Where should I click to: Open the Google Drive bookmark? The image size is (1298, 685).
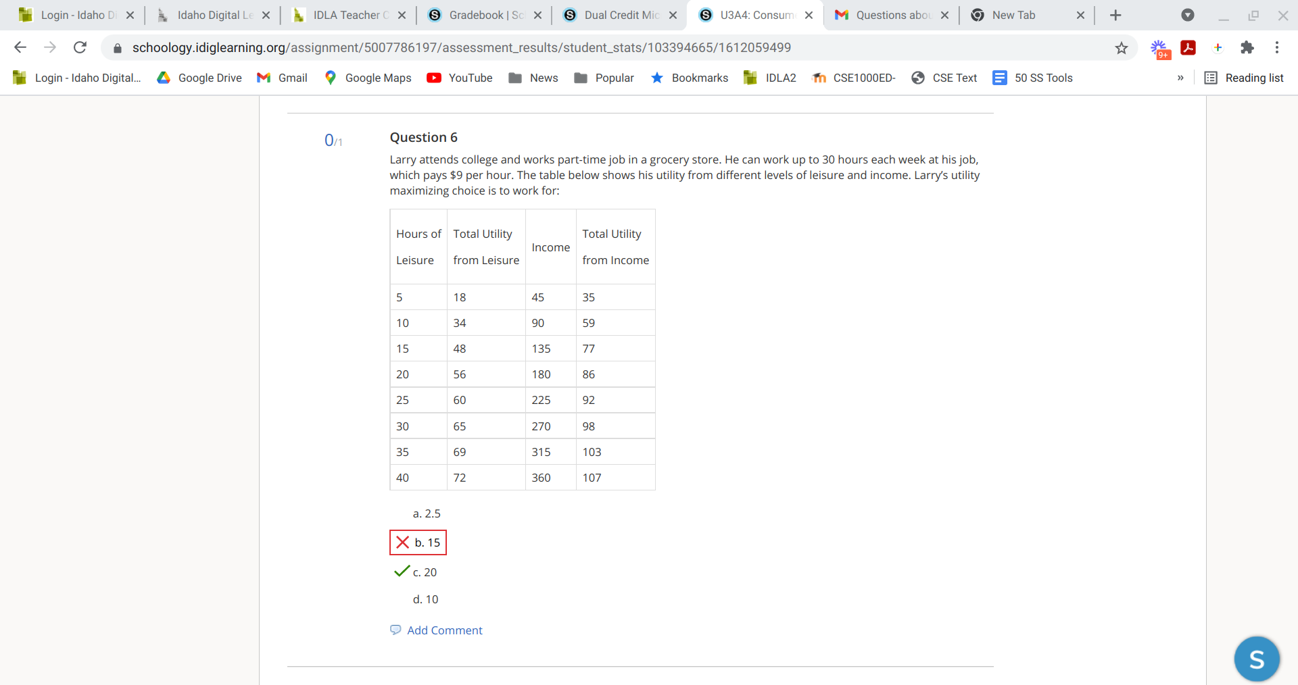[x=199, y=78]
